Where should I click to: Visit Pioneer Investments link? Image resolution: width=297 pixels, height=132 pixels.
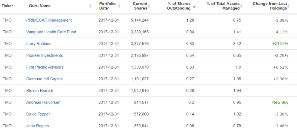[x=45, y=55]
